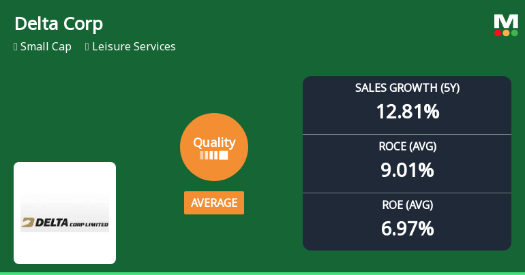This screenshot has height=275, width=525.
Task: Click the AVERAGE rating button
Action: tap(214, 203)
